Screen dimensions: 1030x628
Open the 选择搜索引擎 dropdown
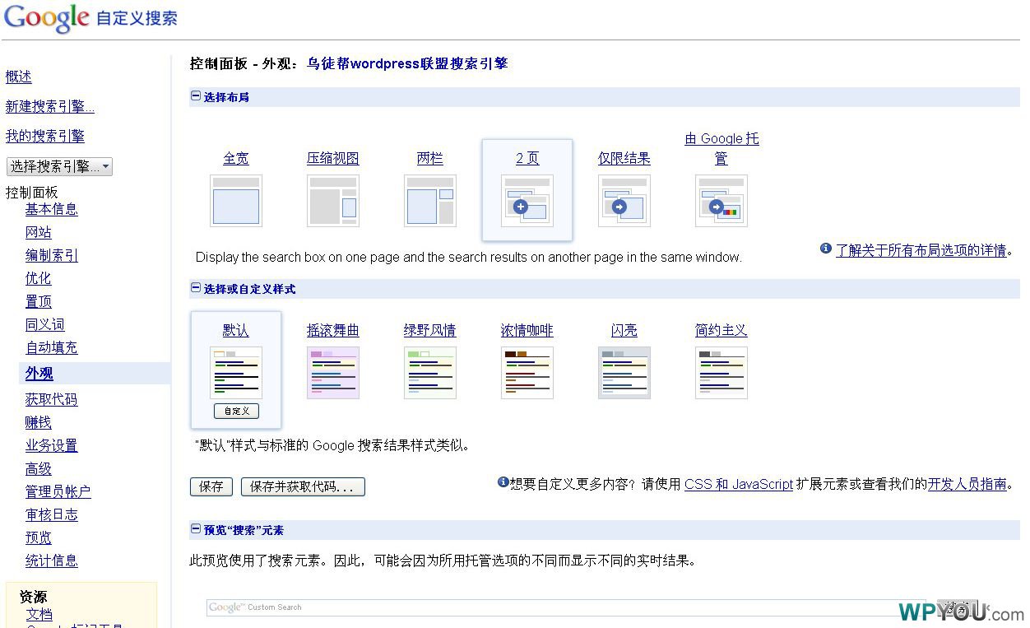(59, 166)
